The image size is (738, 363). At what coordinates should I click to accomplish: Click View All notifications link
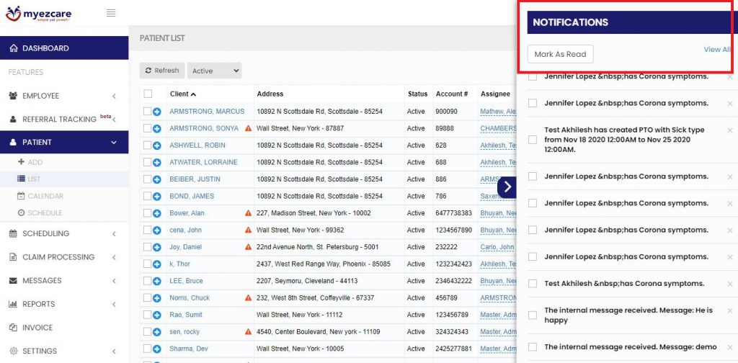coord(717,50)
